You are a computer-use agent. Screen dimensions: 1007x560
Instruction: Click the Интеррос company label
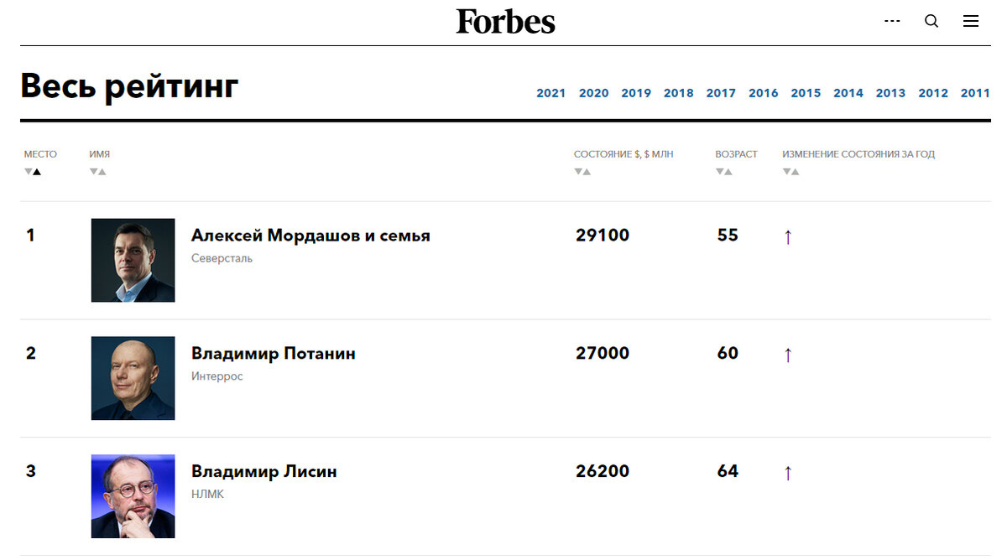217,376
